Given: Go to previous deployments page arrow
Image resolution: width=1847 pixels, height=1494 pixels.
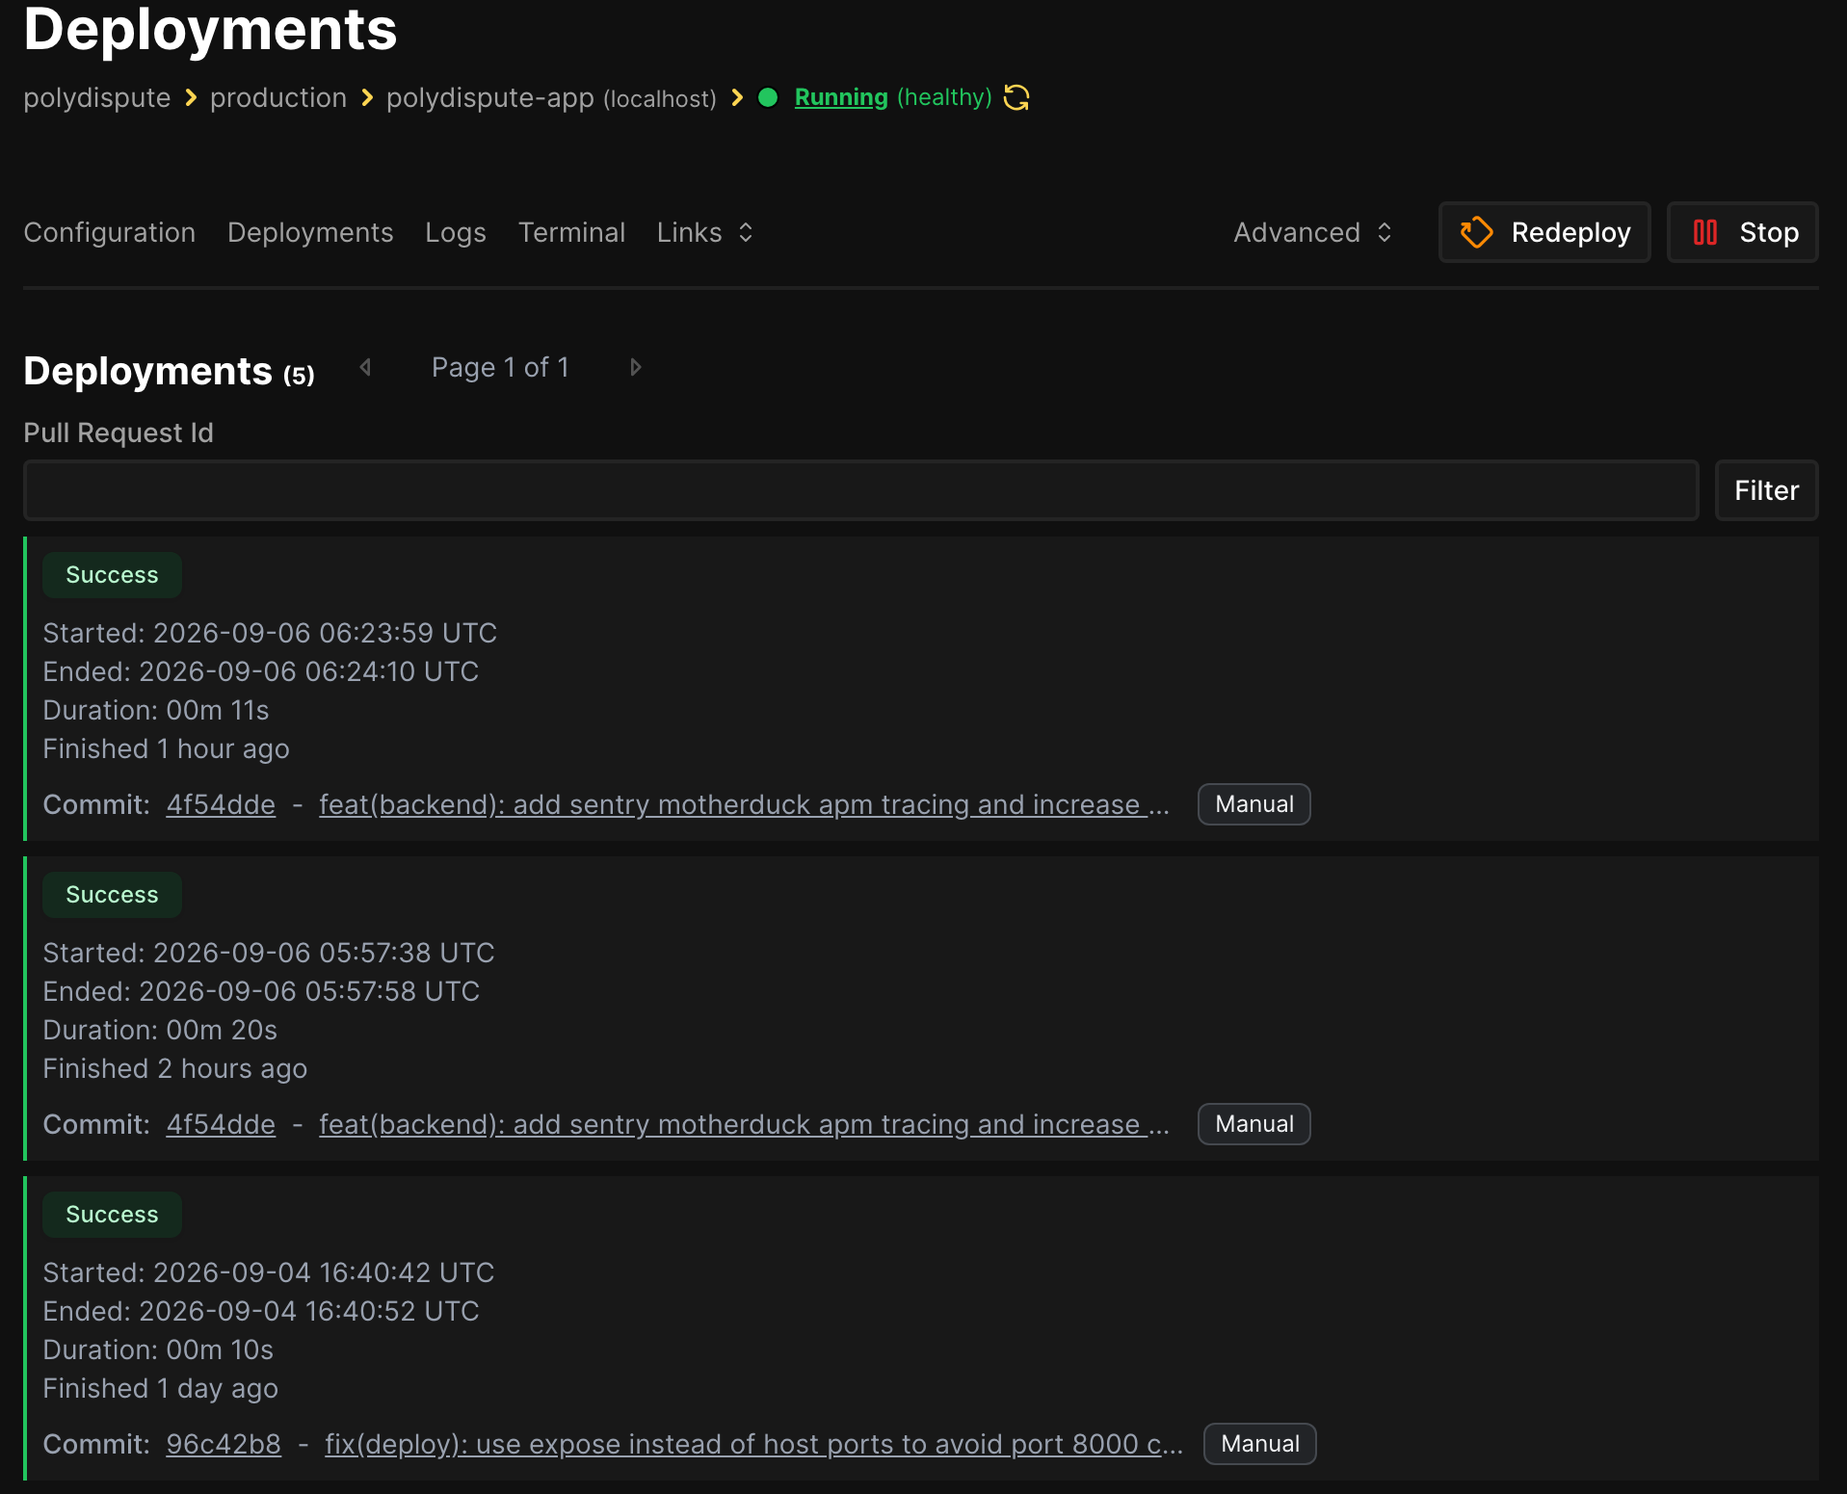Looking at the screenshot, I should coord(365,367).
